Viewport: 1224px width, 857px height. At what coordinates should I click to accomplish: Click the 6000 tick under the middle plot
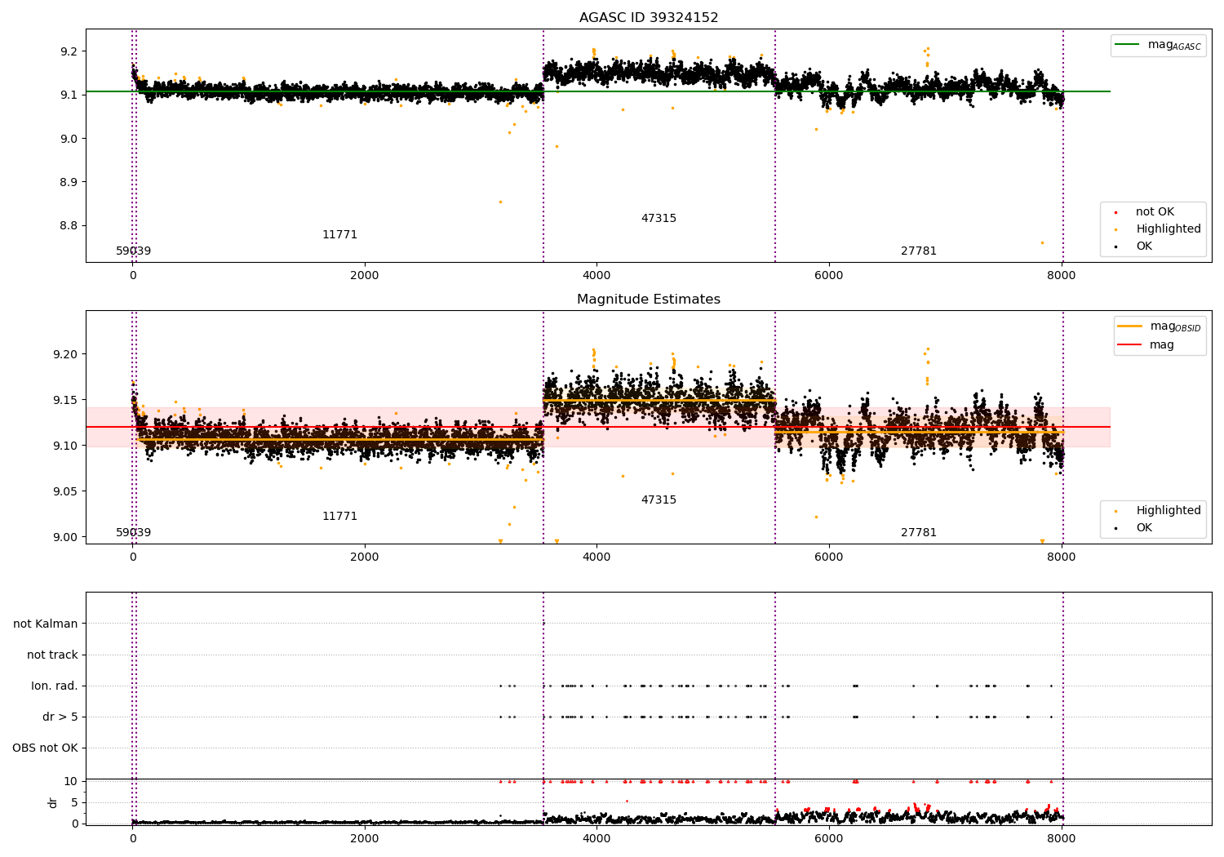click(x=829, y=557)
